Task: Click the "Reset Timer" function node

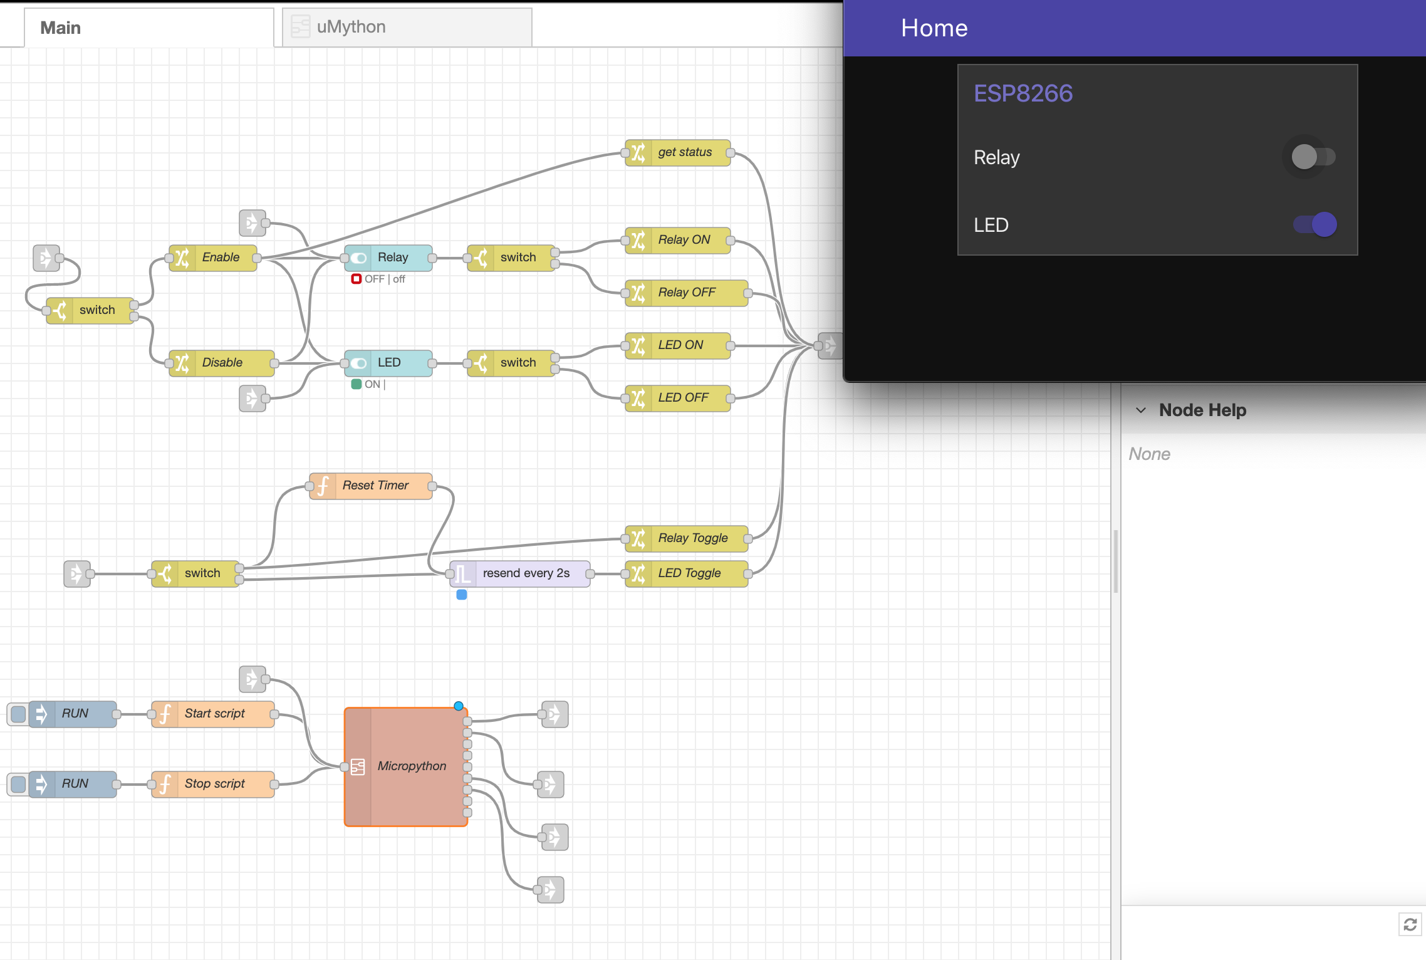Action: (370, 485)
